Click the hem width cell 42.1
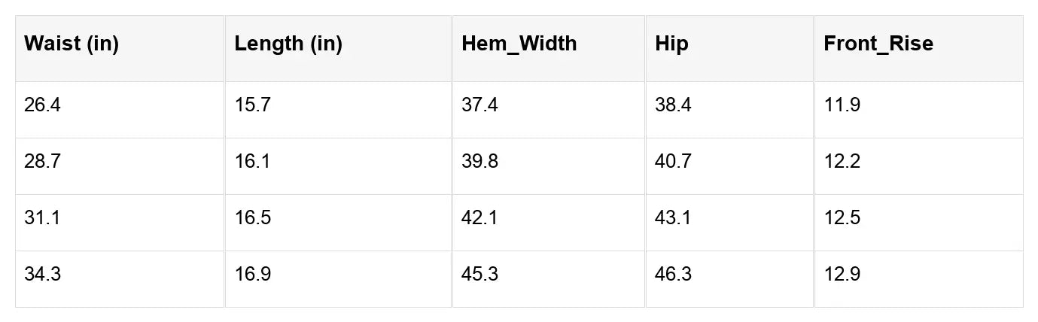Viewport: 1038px width, 322px height. pos(479,218)
